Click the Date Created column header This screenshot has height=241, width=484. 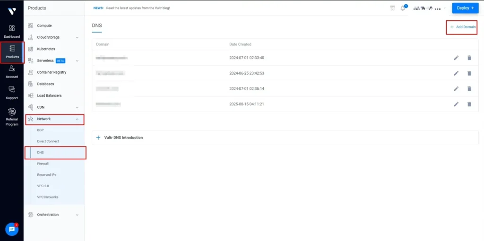tap(240, 44)
